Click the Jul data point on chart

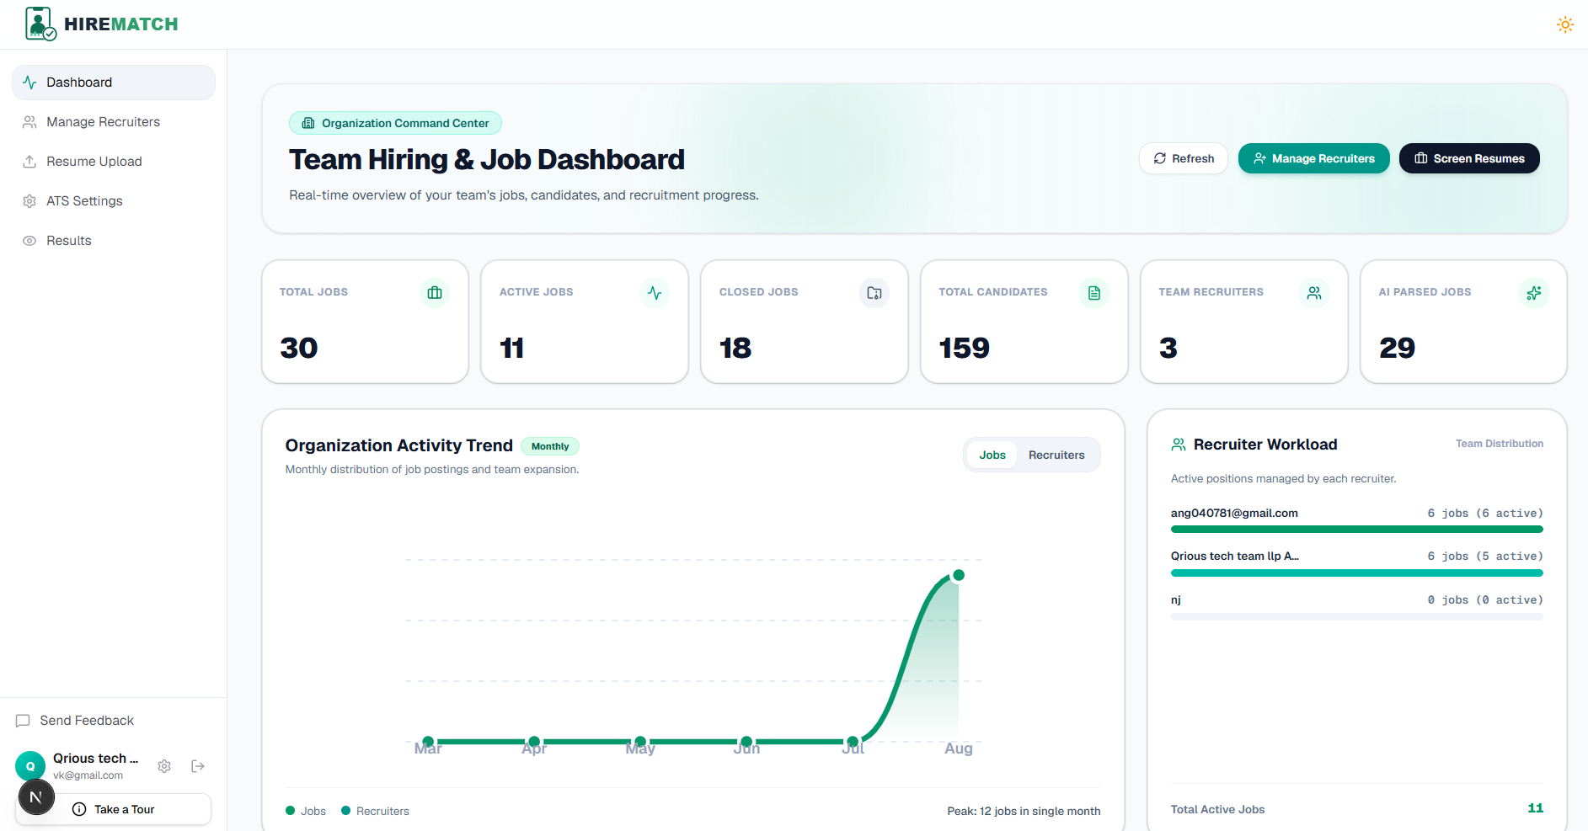(853, 742)
